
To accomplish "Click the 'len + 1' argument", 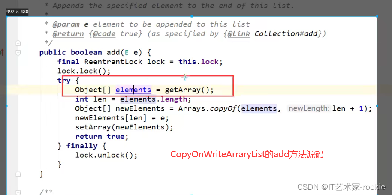I will point(348,108).
